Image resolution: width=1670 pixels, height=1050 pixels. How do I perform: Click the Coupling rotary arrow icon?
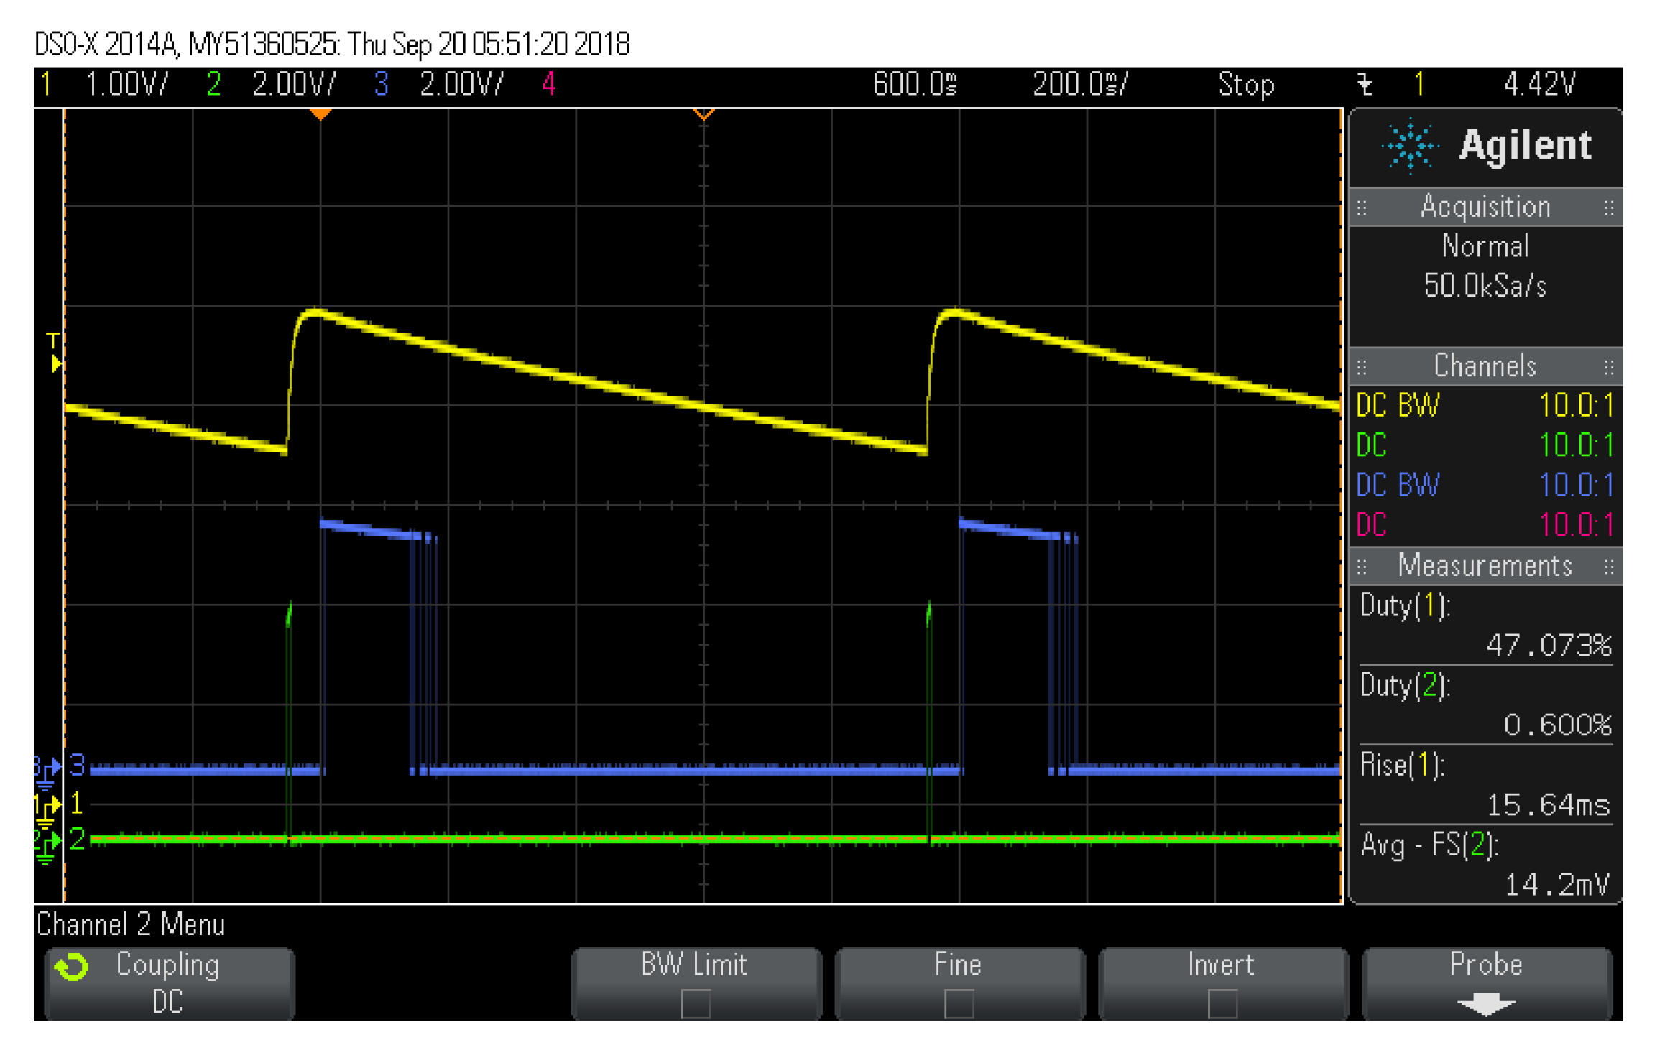(72, 967)
